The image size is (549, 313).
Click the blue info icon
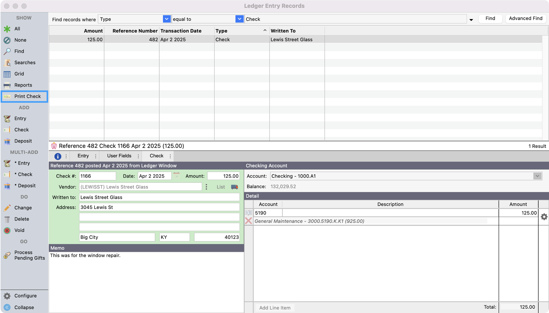[x=58, y=156]
